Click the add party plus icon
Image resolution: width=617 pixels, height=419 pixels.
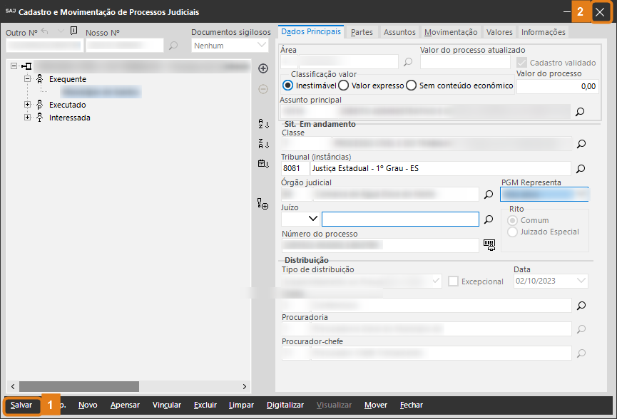[263, 68]
